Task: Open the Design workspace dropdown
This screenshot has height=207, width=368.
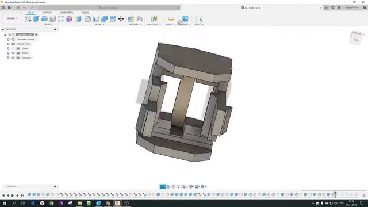Action: point(12,18)
